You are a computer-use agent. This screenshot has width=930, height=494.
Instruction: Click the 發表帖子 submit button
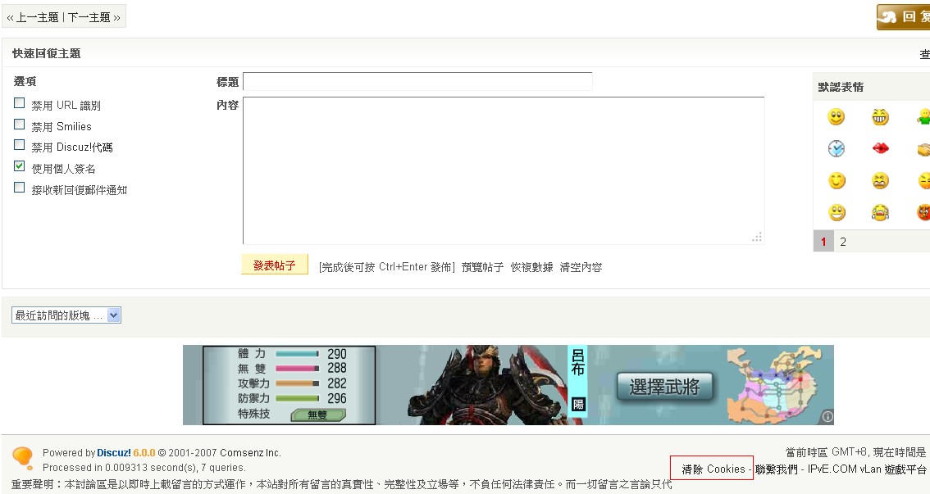pyautogui.click(x=275, y=265)
